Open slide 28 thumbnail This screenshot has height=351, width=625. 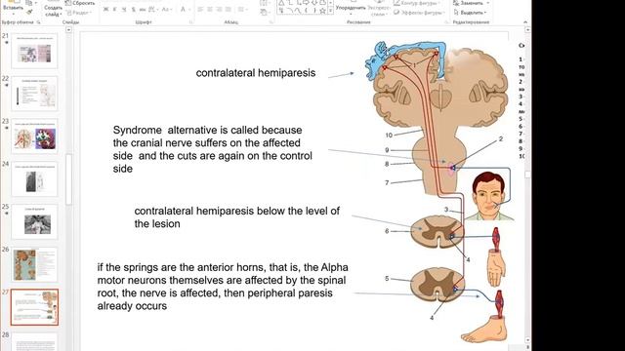(34, 342)
